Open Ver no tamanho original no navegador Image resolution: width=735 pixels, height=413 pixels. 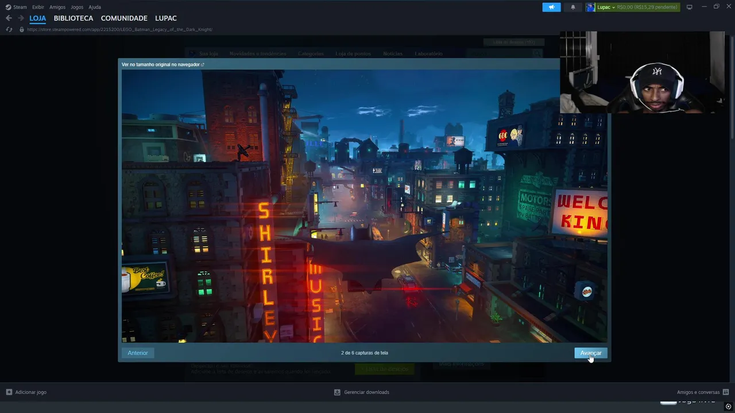click(x=163, y=64)
